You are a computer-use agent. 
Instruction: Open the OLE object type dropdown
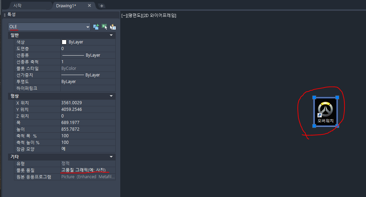tap(49, 27)
